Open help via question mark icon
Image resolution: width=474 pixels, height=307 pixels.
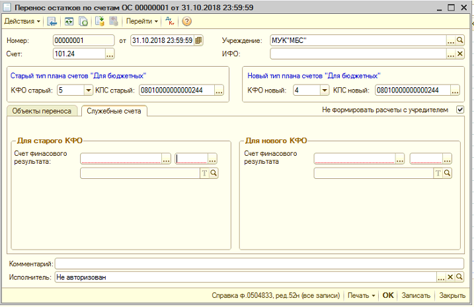[187, 21]
